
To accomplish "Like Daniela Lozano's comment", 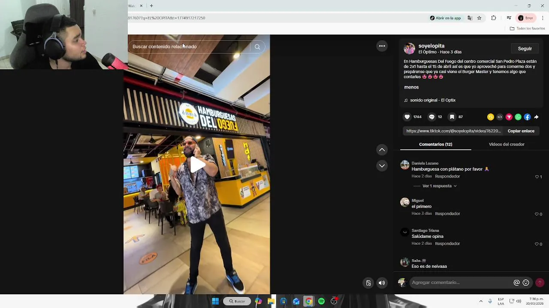I will [x=537, y=177].
